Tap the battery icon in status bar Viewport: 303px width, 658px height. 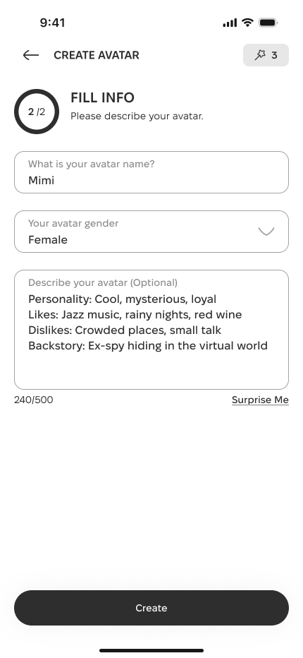(268, 23)
